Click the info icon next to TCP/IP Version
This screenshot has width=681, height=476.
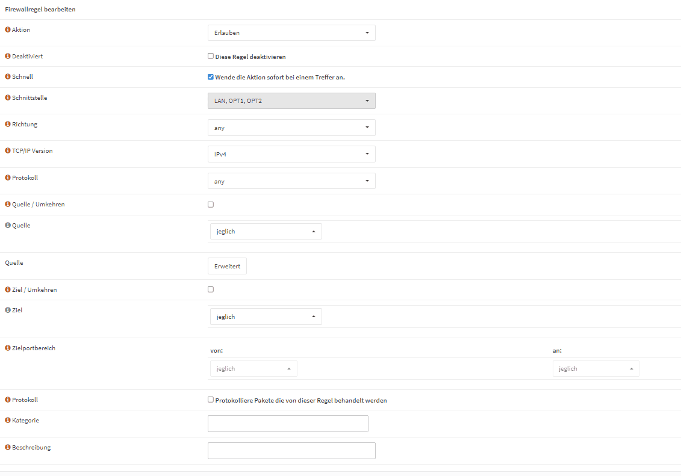point(7,150)
